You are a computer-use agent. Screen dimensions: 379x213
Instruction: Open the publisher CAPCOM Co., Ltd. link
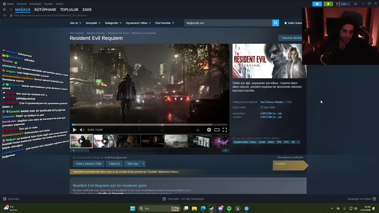coord(271,117)
